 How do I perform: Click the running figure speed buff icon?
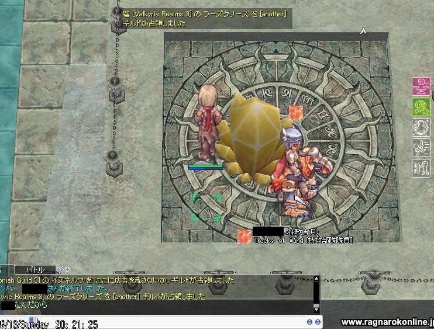click(x=421, y=148)
